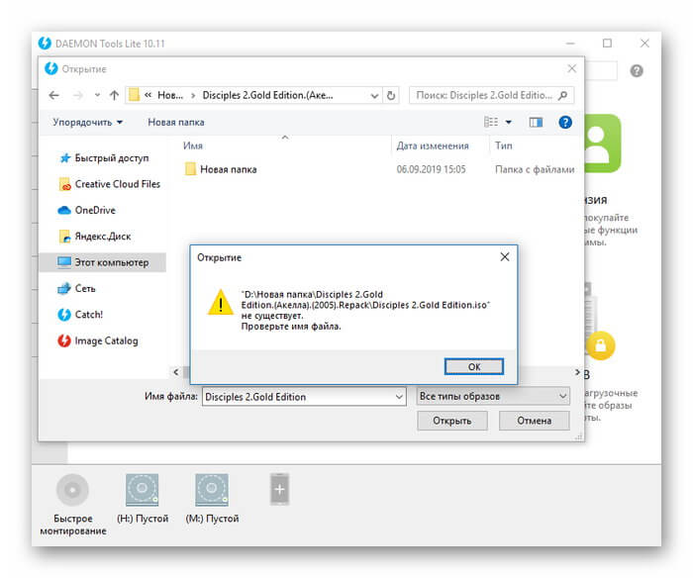Expand the address bar path dropdown
Viewport: 693px width, 578px height.
(x=374, y=95)
